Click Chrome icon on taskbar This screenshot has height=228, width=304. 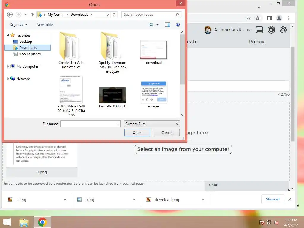pyautogui.click(x=42, y=222)
